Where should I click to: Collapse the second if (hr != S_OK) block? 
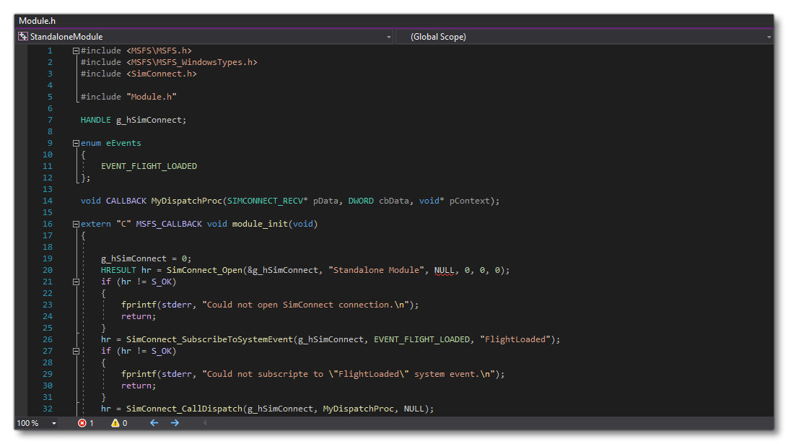(x=76, y=350)
